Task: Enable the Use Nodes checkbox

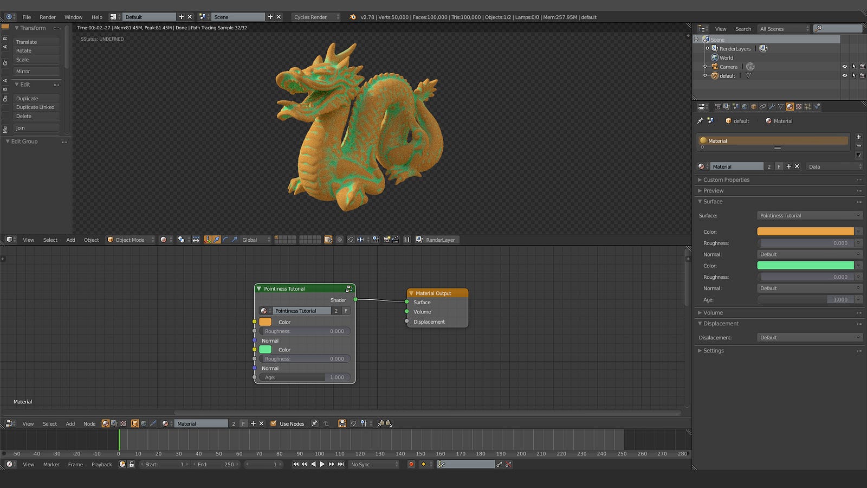Action: point(274,423)
